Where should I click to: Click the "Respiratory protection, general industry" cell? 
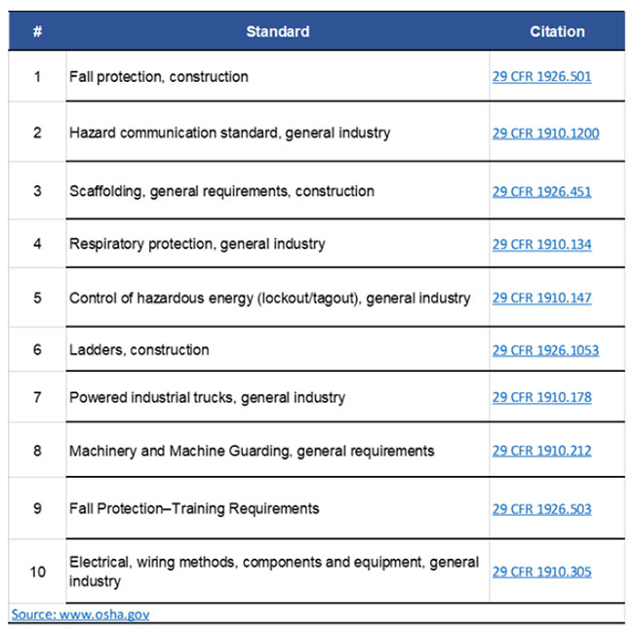coord(197,244)
